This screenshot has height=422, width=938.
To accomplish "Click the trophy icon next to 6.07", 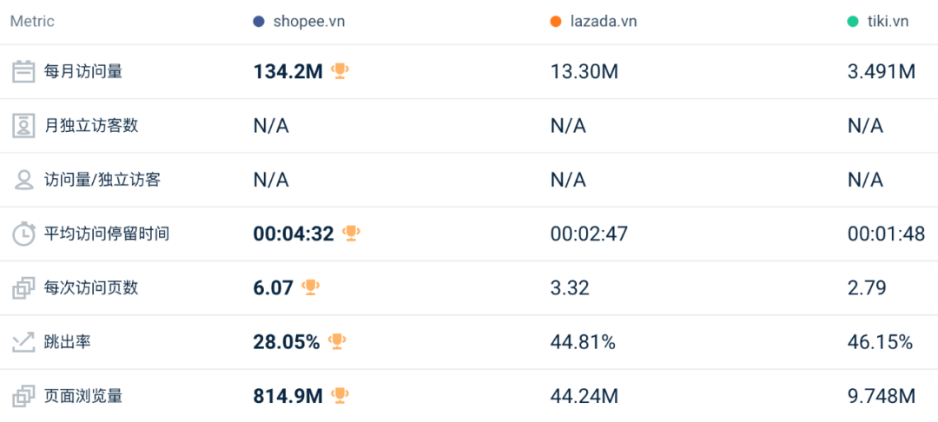I will (310, 287).
